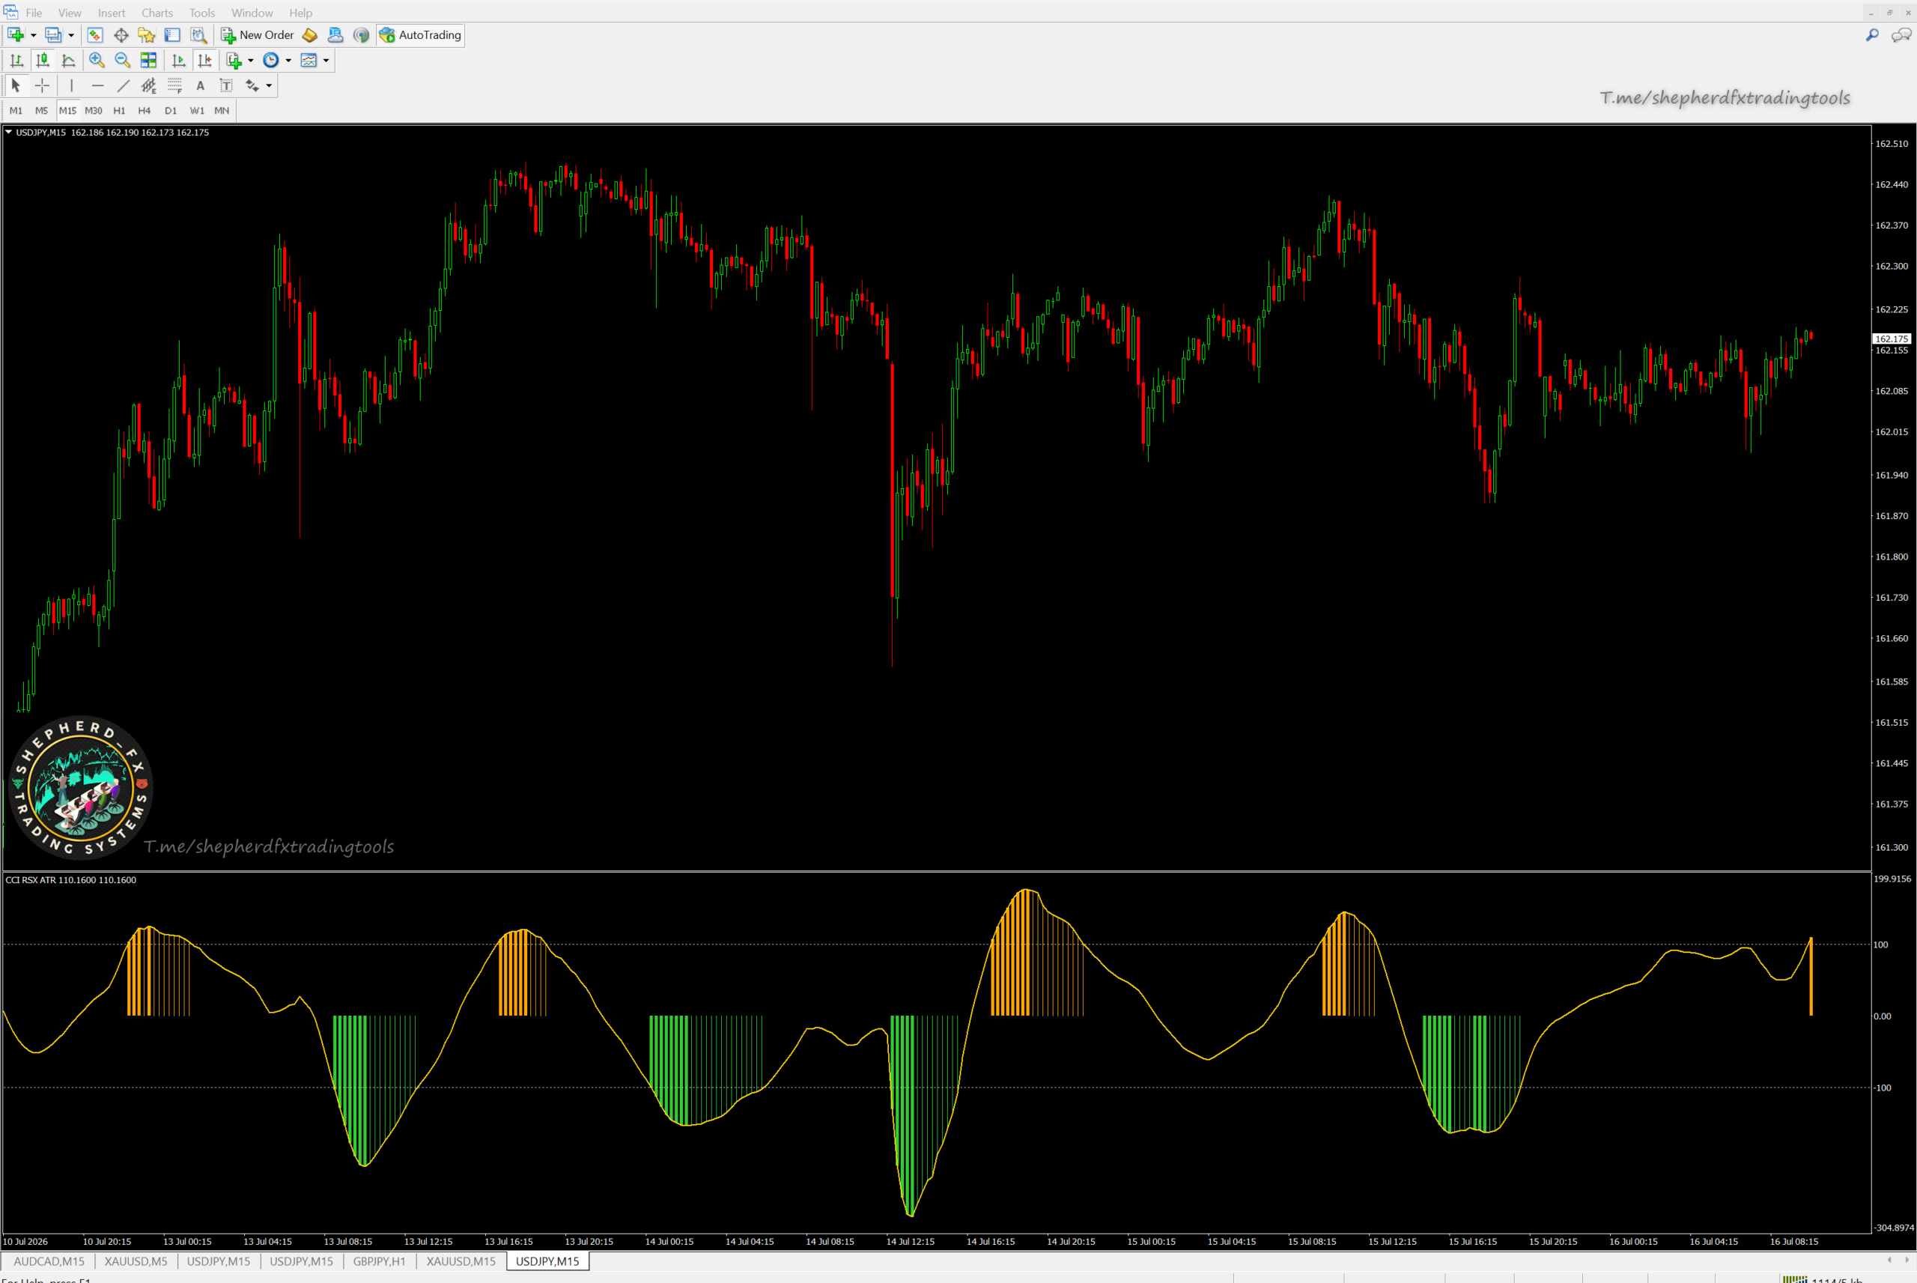Select the M5 timeframe

click(42, 110)
